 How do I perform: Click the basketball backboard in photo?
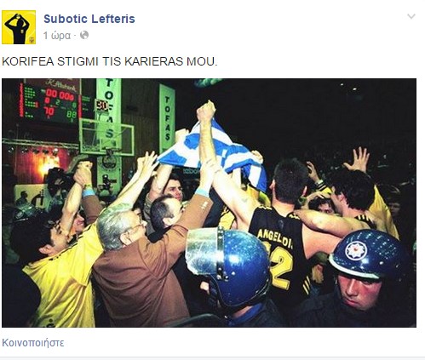point(106,137)
